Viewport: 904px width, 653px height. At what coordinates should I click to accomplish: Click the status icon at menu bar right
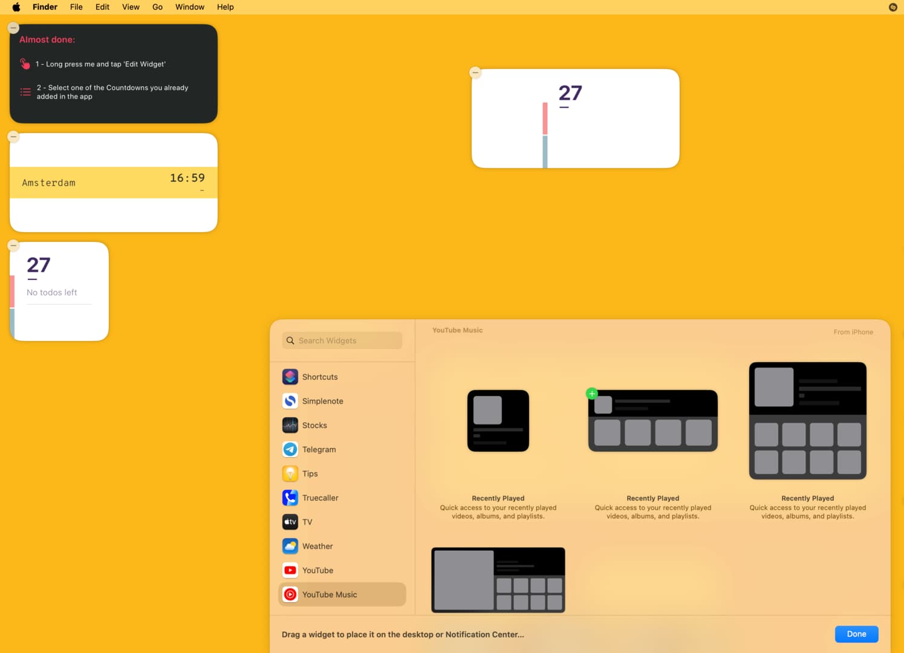pos(893,7)
